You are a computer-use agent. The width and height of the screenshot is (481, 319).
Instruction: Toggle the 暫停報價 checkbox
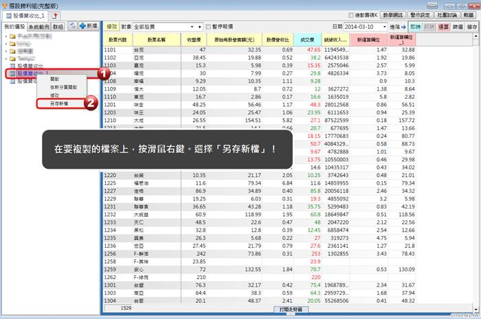(208, 27)
